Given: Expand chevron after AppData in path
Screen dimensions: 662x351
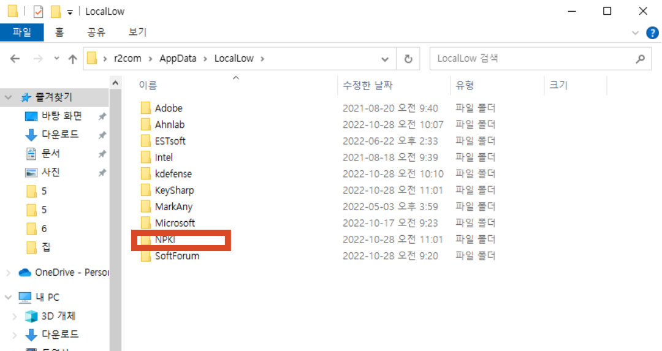Looking at the screenshot, I should [205, 59].
